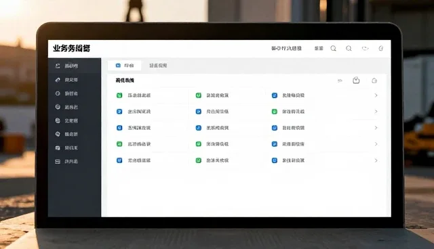Click the bold app title in header
Viewport: 434px width, 249px height.
click(x=71, y=48)
